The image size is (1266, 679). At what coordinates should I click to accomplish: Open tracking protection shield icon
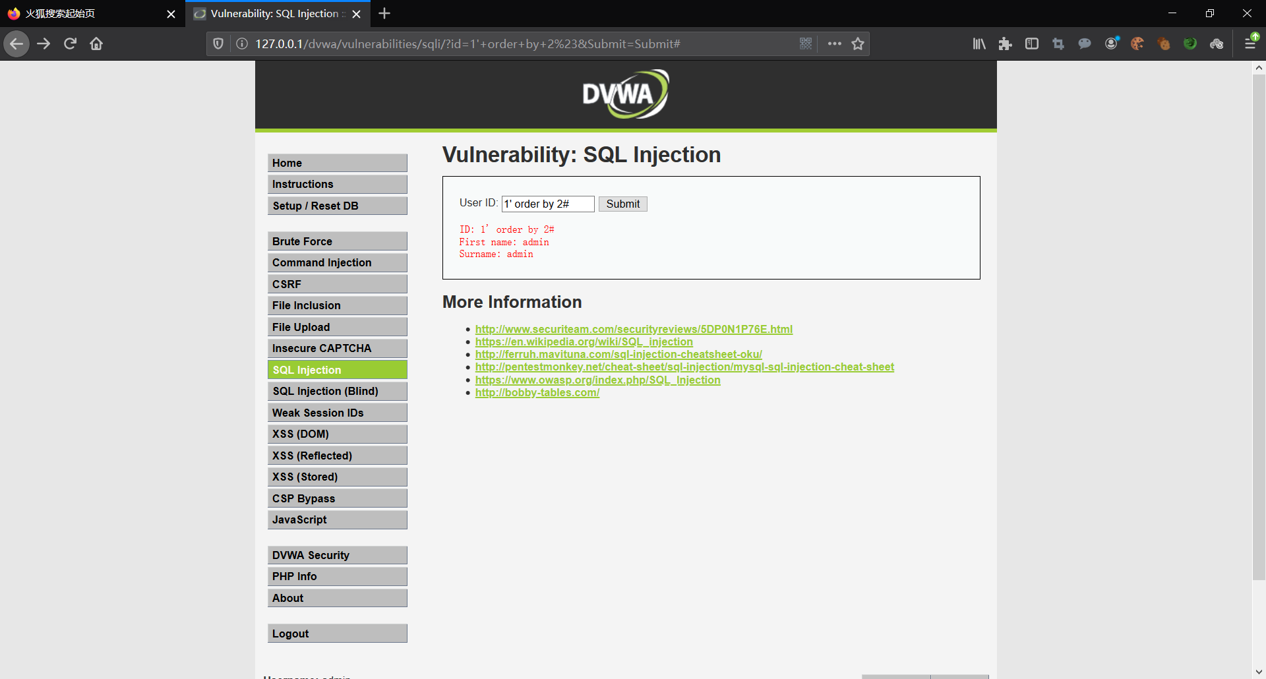(218, 44)
